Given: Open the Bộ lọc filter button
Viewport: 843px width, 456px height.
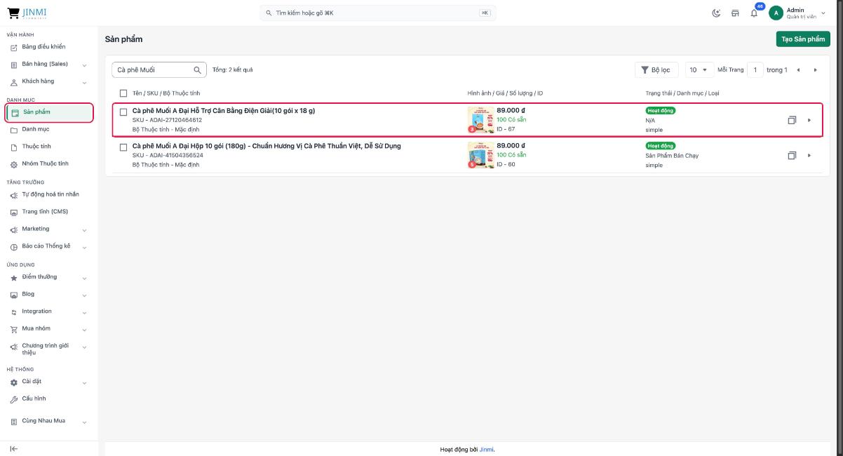Looking at the screenshot, I should pyautogui.click(x=656, y=70).
